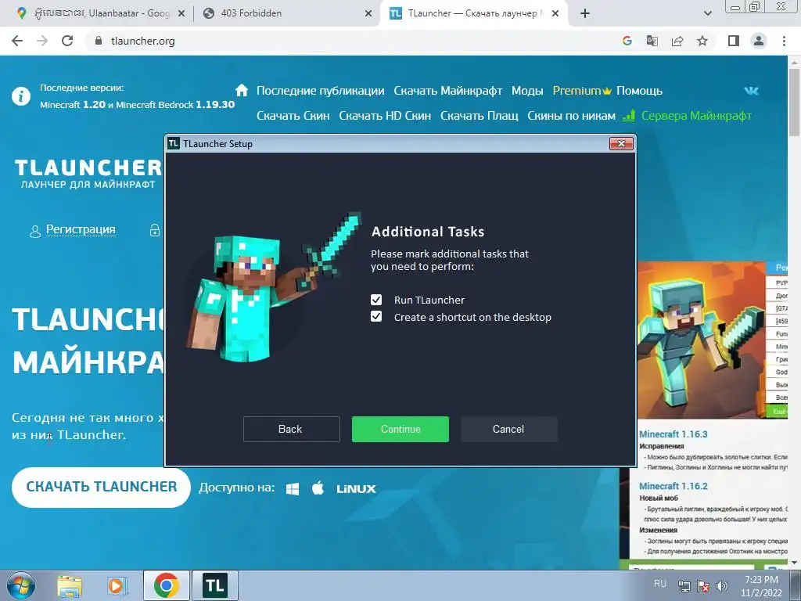Open the Помощь menu item
Image resolution: width=801 pixels, height=601 pixels.
(x=640, y=91)
